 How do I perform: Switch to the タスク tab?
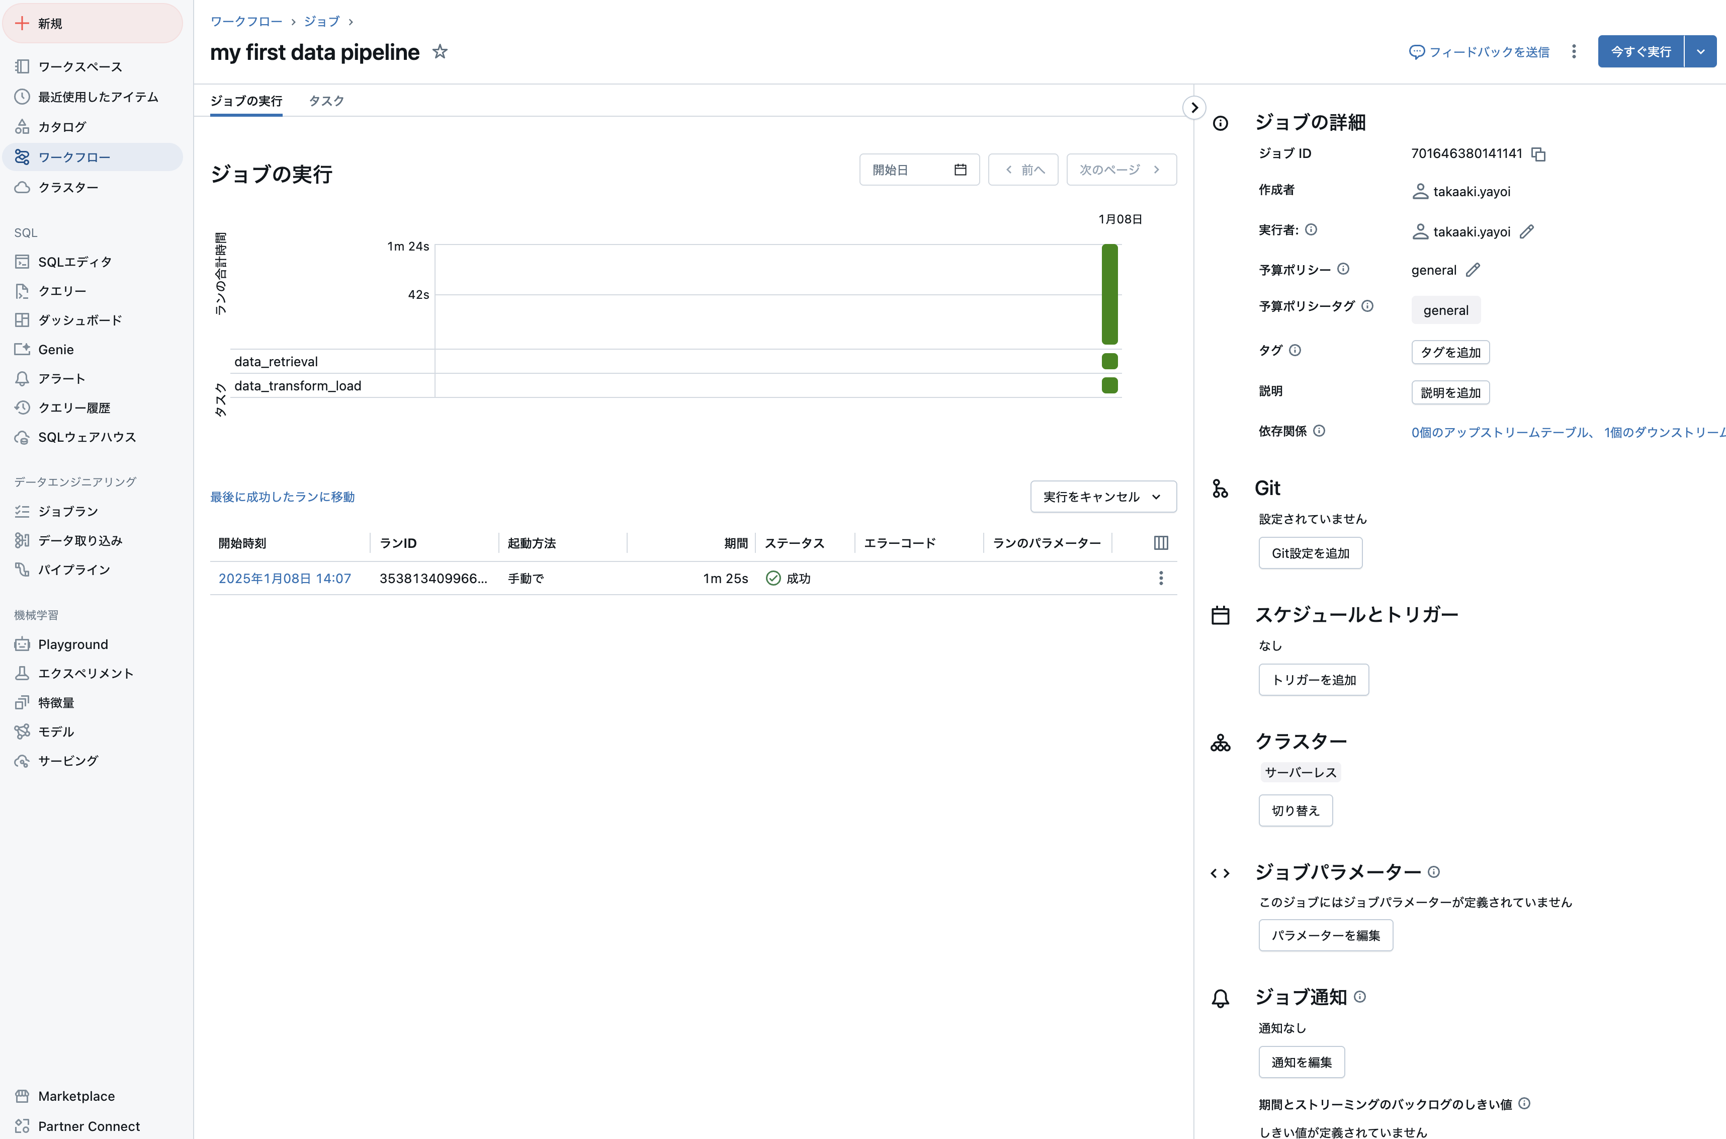point(326,101)
